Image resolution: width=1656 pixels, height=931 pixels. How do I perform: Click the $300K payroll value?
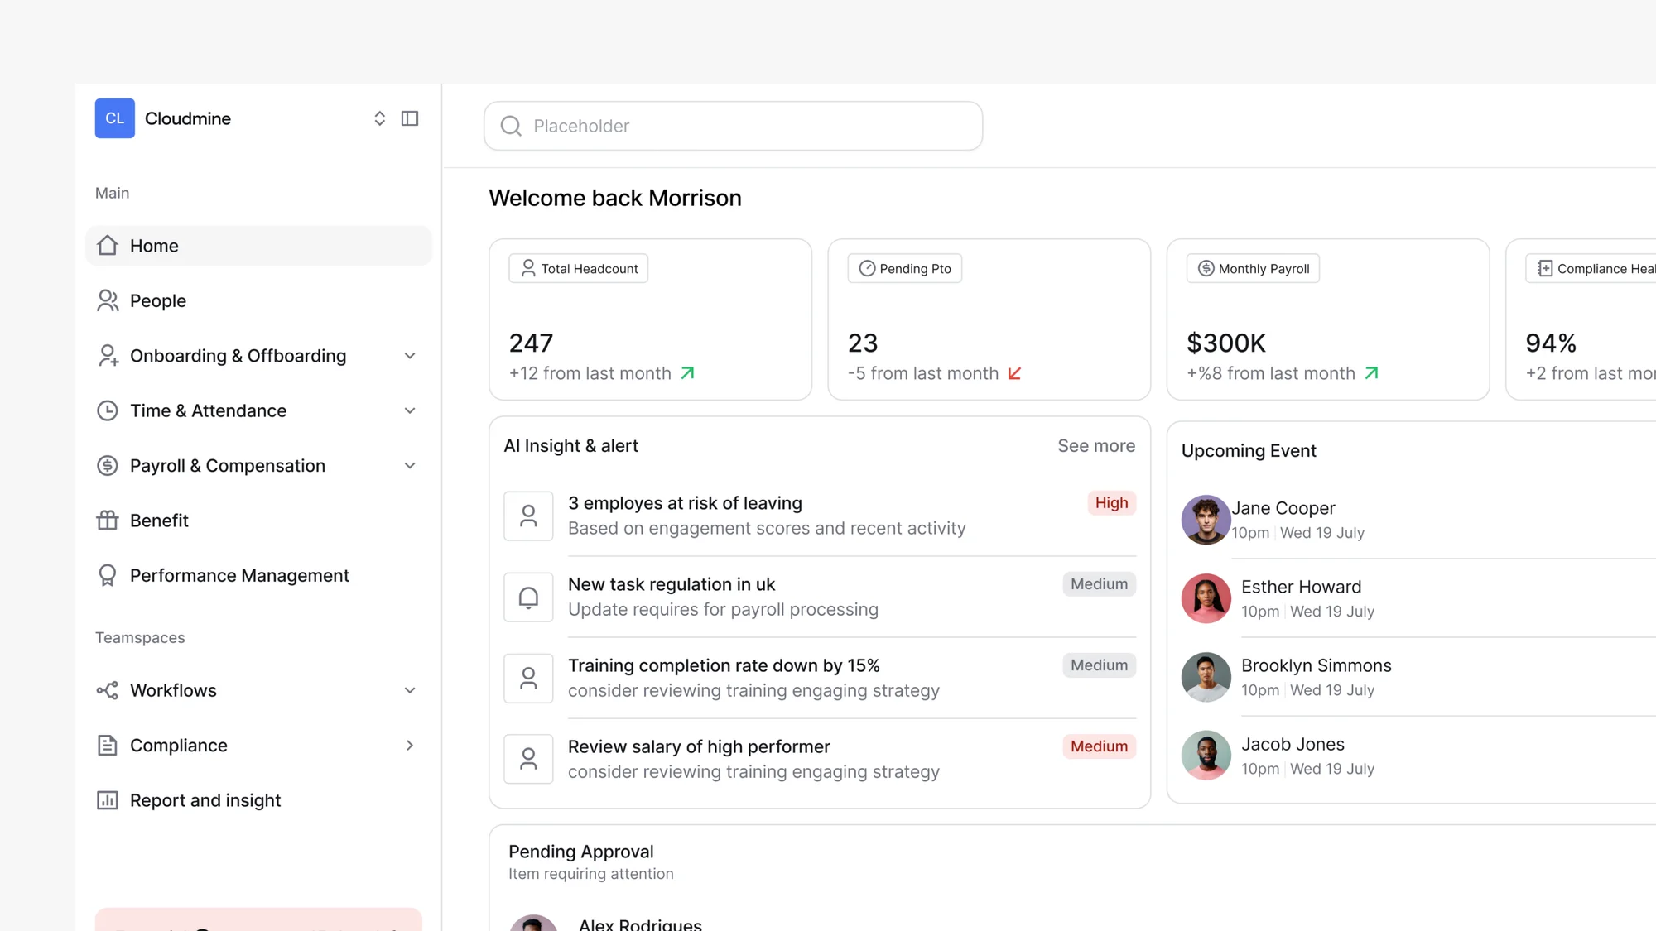point(1226,343)
